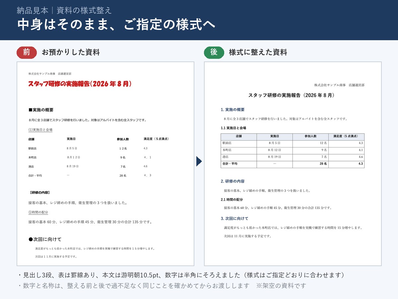Click the 4.6 cell in the 後 table
Image resolution: width=398 pixels, height=299 pixels.
click(346, 157)
